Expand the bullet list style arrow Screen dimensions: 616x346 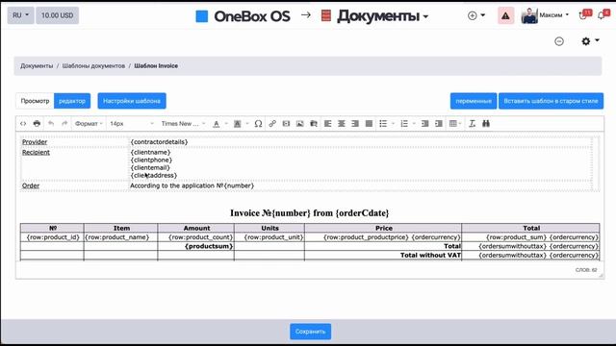[x=393, y=124]
